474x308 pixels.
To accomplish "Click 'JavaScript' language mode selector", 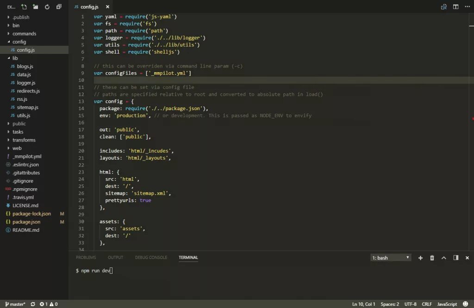I will [447, 304].
